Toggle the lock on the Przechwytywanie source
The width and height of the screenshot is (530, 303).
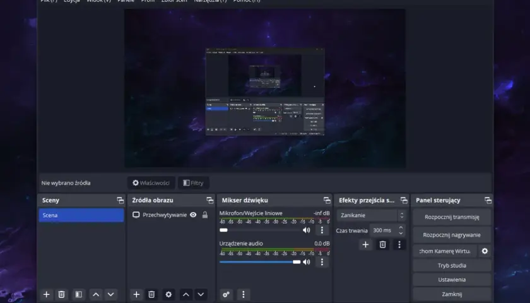205,215
